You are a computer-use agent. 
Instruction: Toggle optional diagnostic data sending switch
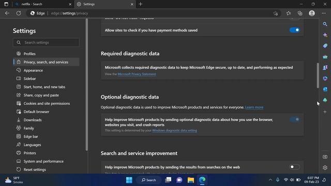tap(294, 119)
